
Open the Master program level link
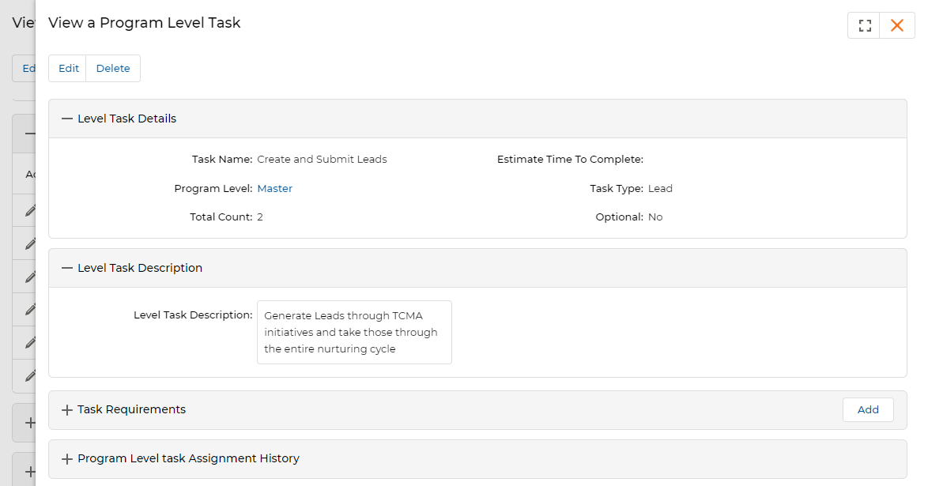tap(274, 188)
